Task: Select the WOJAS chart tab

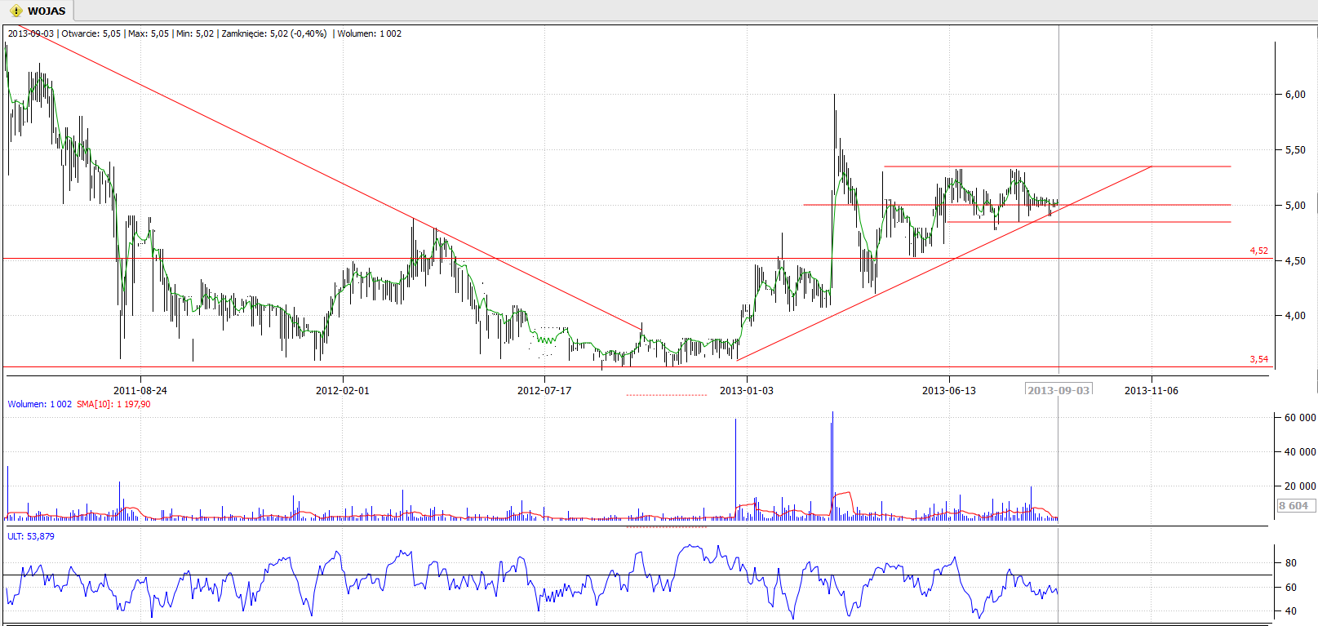Action: coord(37,11)
